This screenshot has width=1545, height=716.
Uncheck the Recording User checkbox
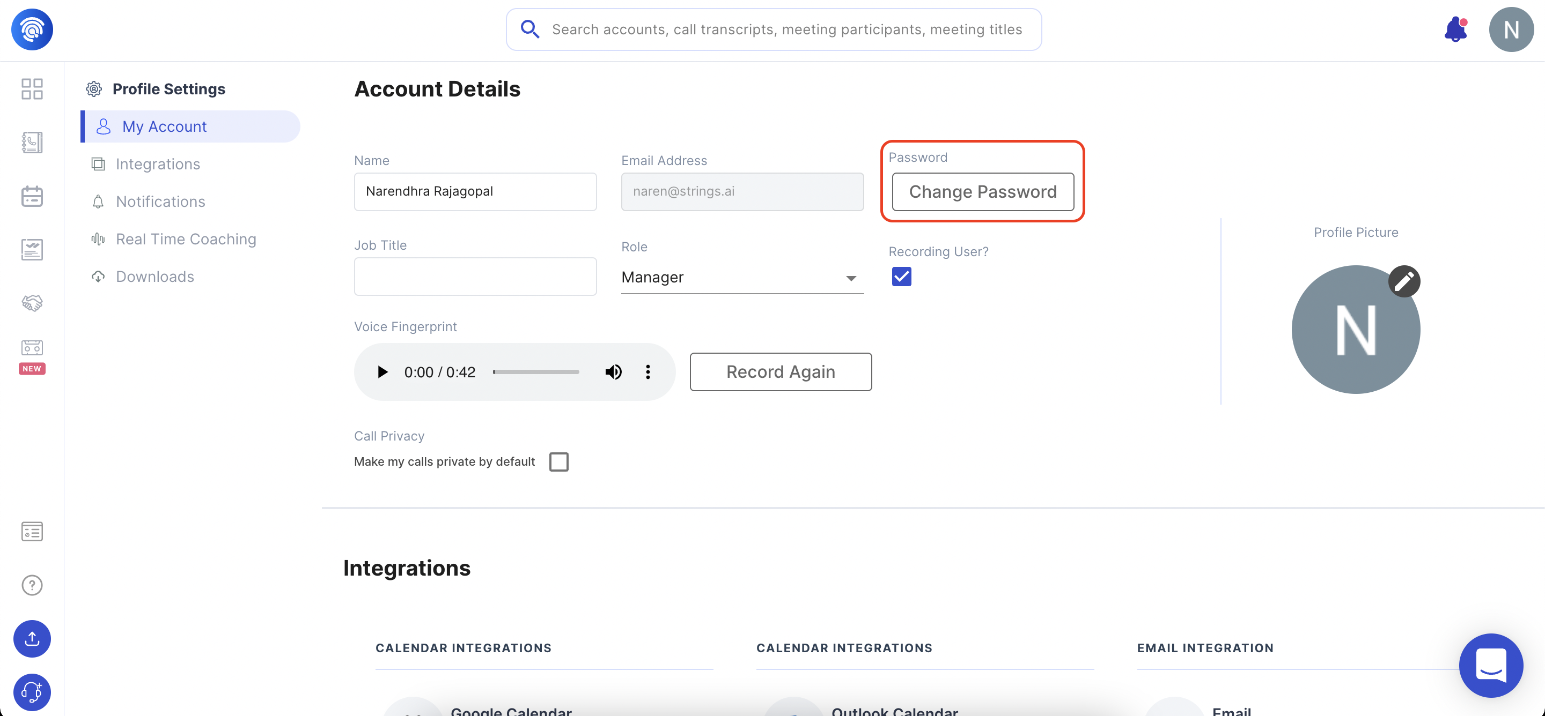[x=901, y=276]
